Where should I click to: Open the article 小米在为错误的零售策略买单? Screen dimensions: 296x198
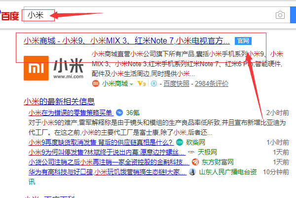[71, 113]
